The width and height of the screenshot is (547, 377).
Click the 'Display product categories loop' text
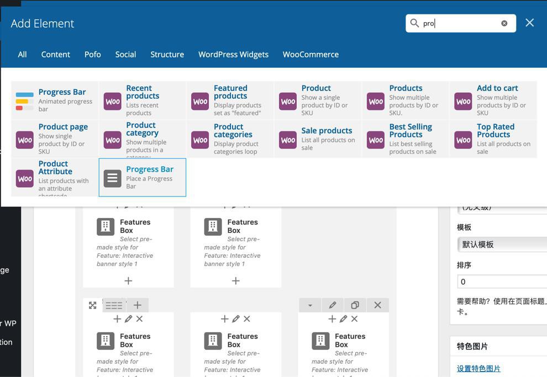pyautogui.click(x=236, y=148)
